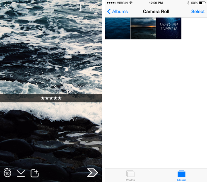Image resolution: width=207 pixels, height=182 pixels.
Task: Switch to the Photos tab
Action: click(x=130, y=176)
